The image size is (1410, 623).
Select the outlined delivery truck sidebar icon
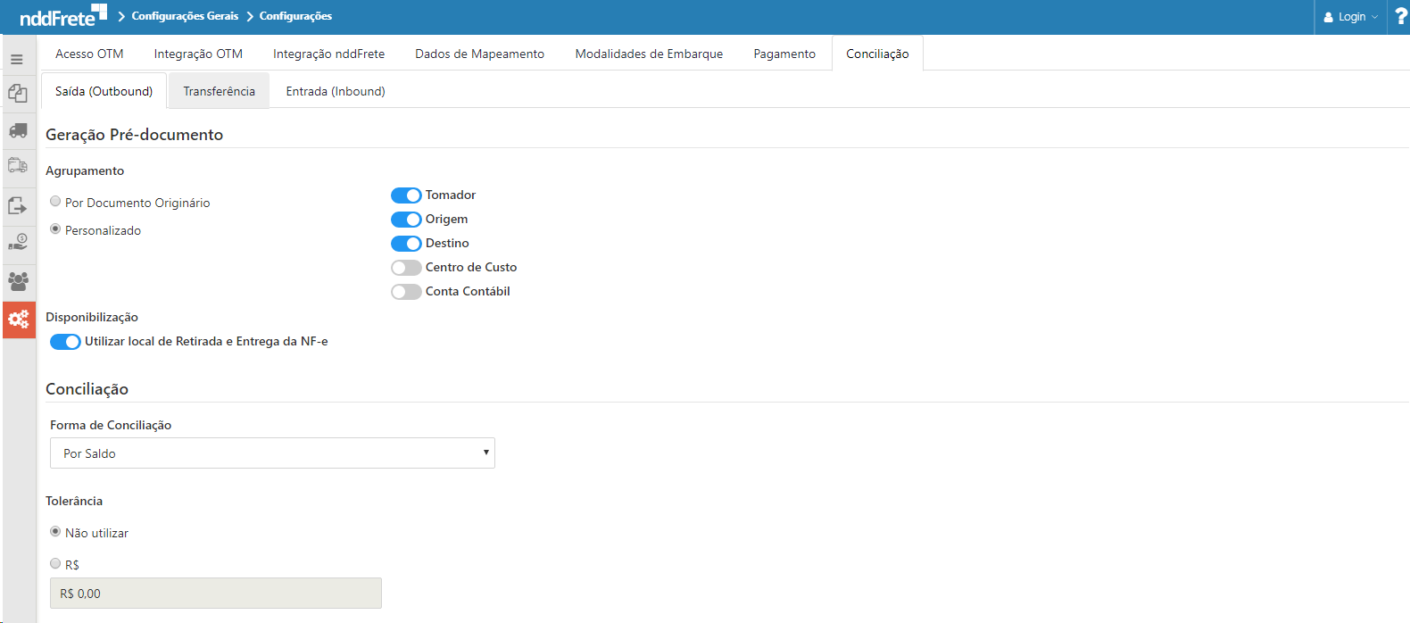click(x=18, y=166)
